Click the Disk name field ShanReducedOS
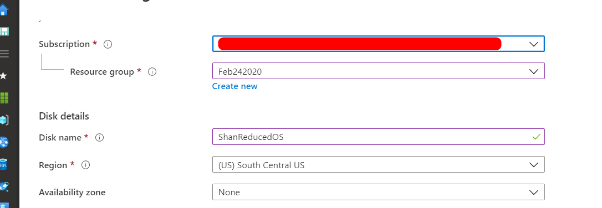The height and width of the screenshot is (208, 602). [x=378, y=137]
